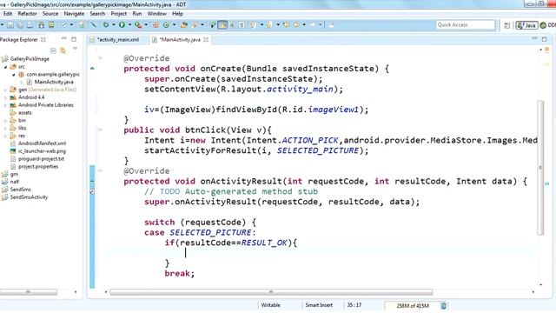Click the Save icon in the toolbar
556x313 pixels.
click(10, 25)
